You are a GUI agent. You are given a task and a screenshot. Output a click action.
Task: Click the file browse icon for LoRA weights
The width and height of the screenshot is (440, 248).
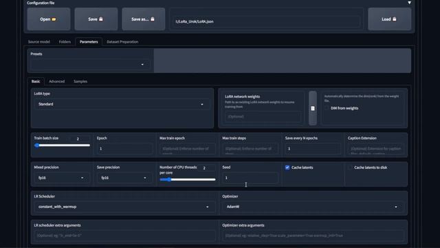[x=313, y=108]
